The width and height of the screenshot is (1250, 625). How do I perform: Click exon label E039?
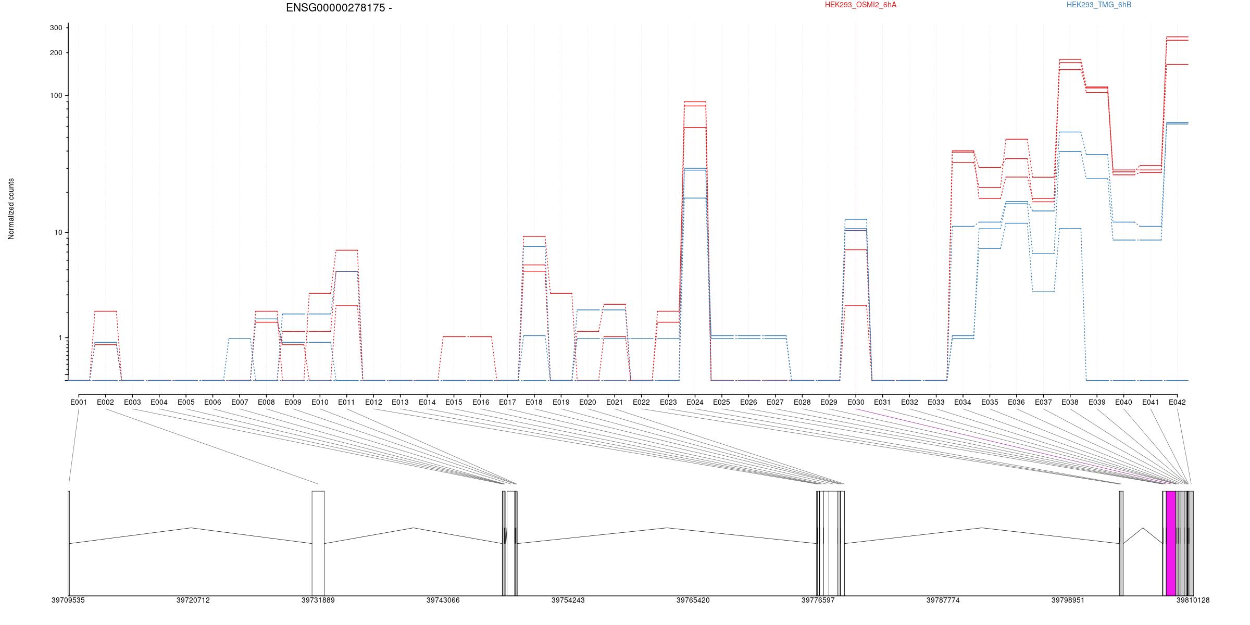(x=1096, y=402)
